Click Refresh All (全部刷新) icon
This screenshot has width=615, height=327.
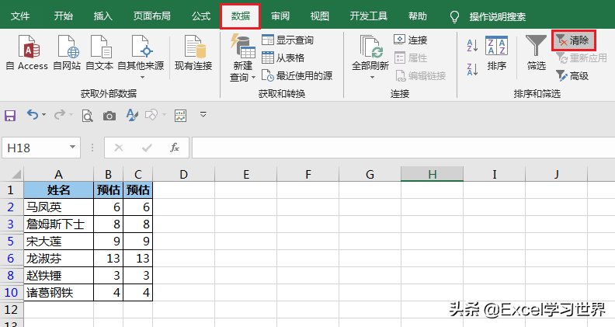tap(370, 47)
